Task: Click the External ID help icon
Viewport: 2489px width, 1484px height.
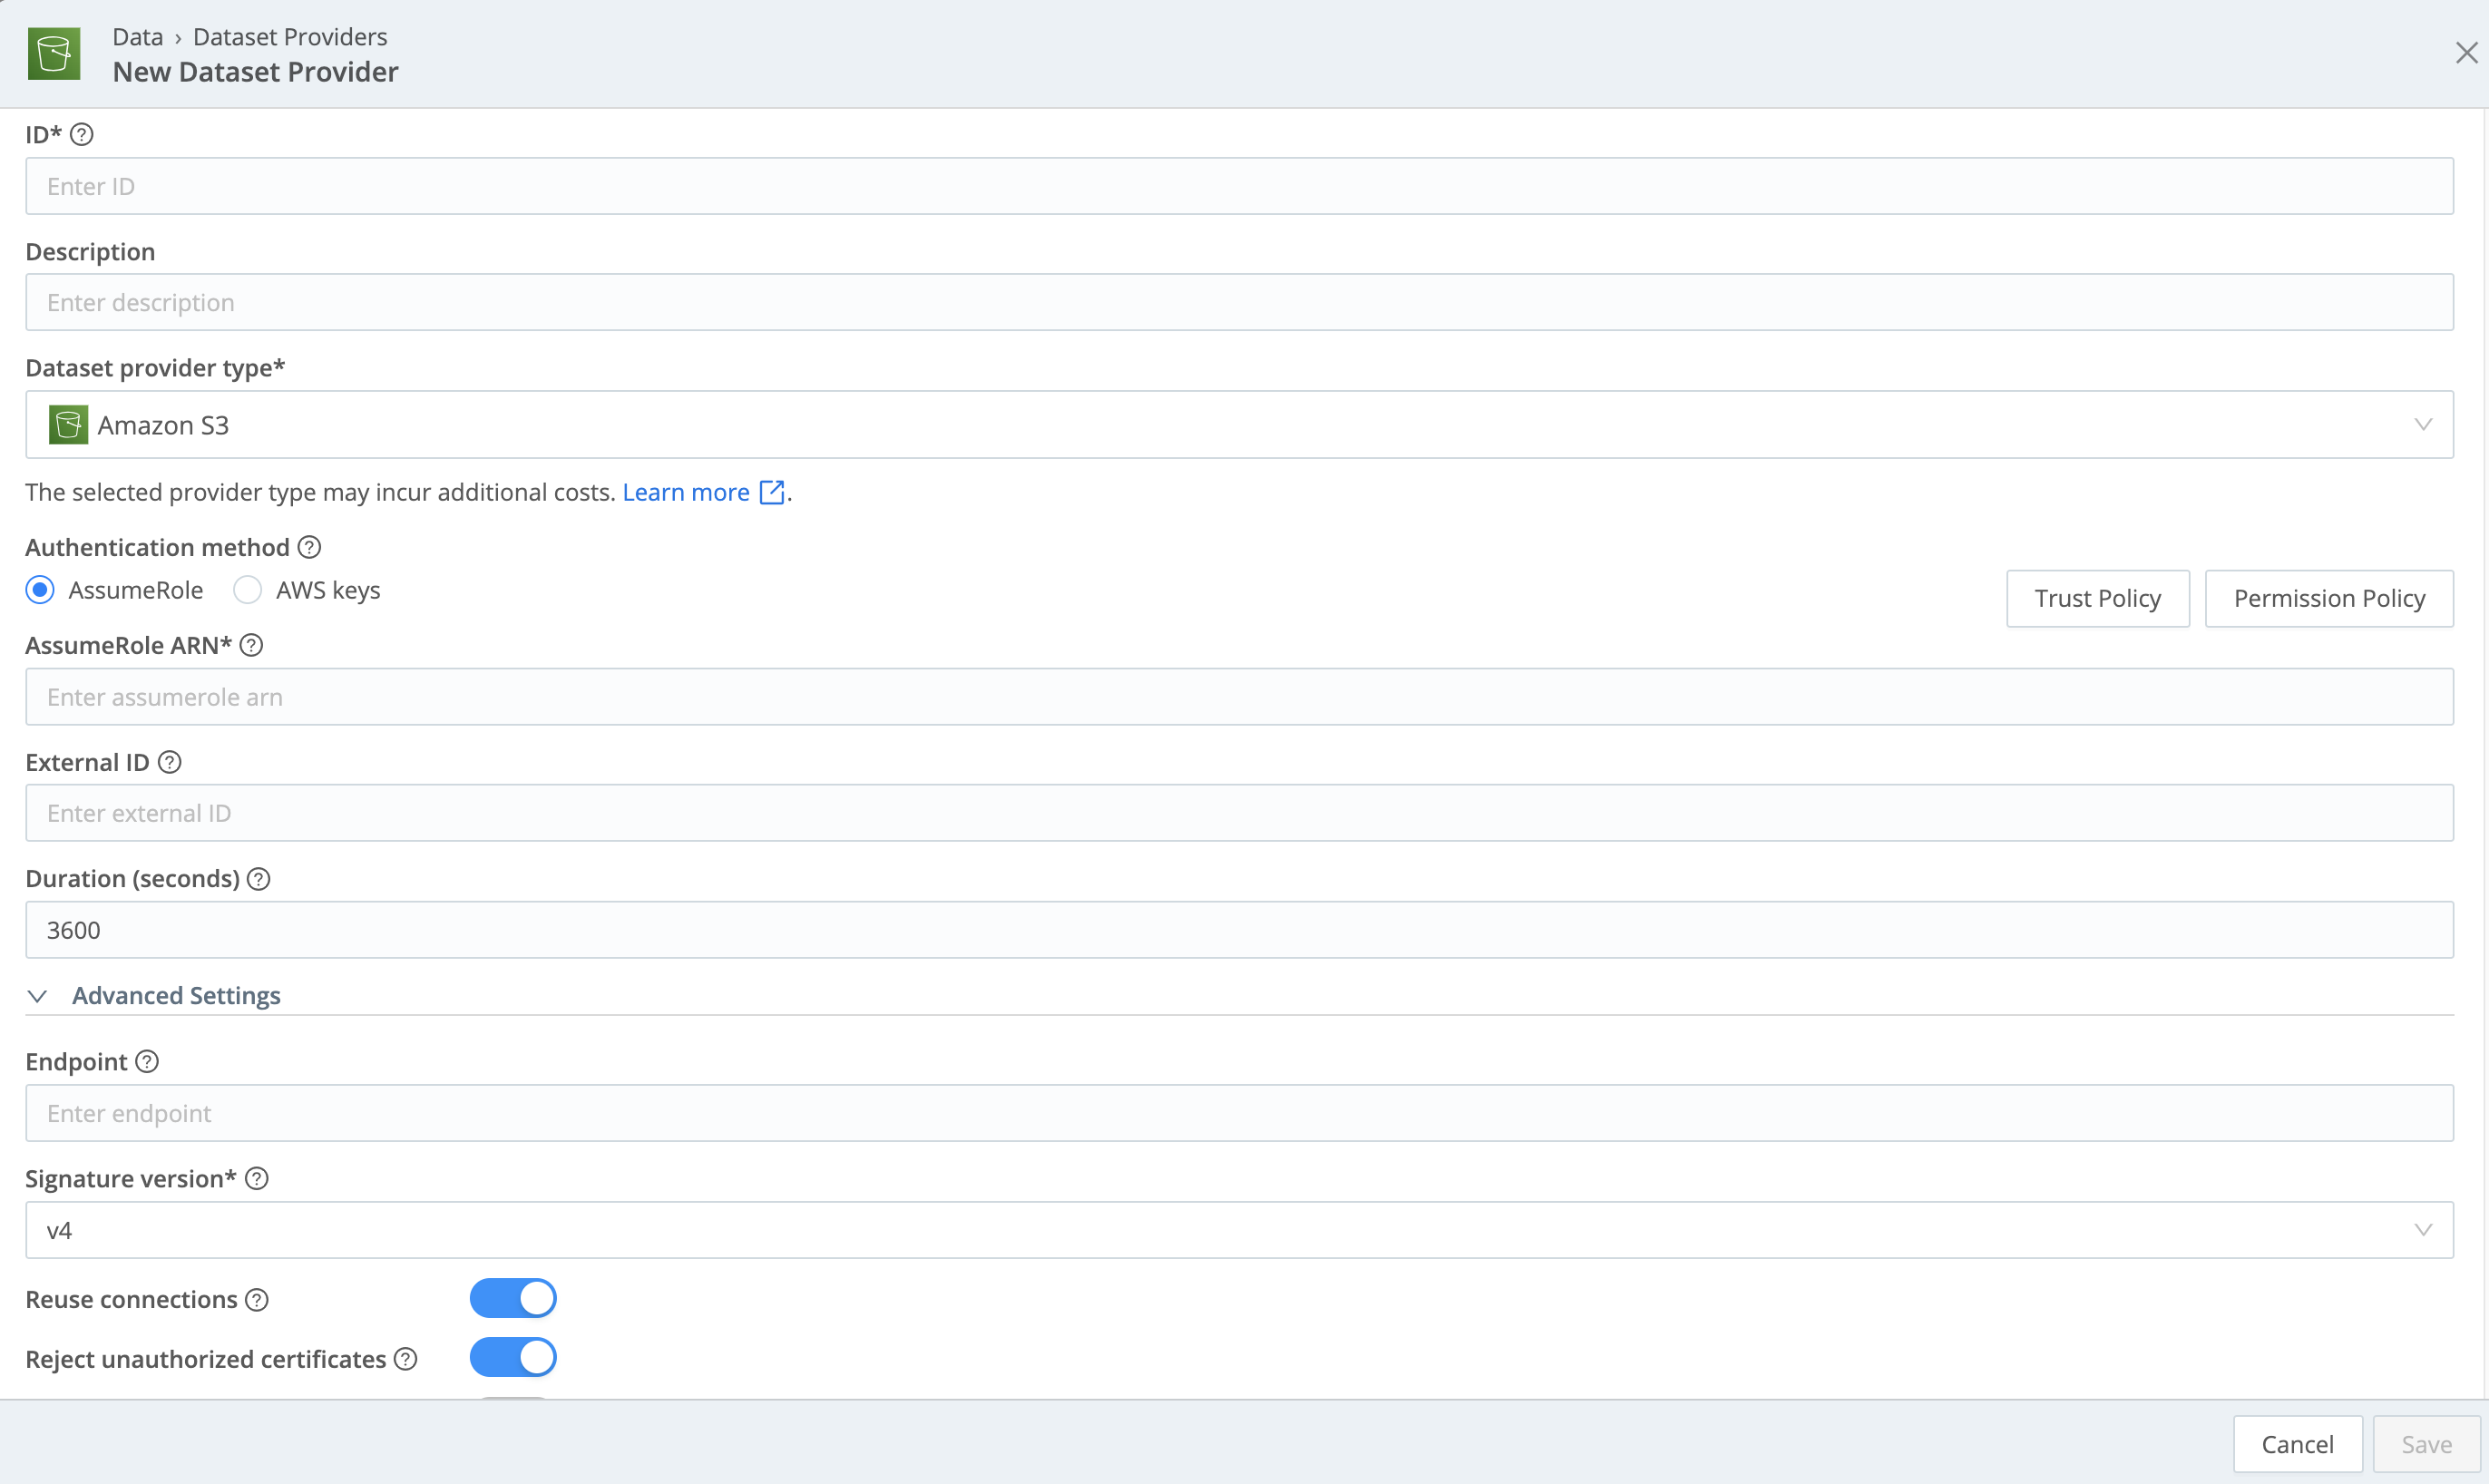Action: coord(169,762)
